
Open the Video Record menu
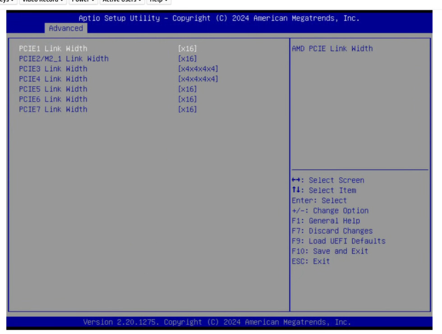[43, 1]
